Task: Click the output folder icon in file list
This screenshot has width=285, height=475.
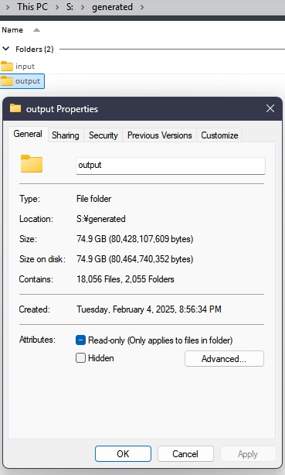Action: (x=7, y=81)
